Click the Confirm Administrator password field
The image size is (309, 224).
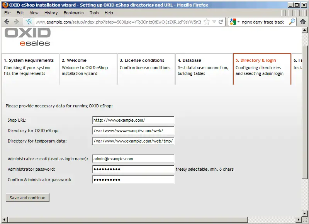(133, 180)
